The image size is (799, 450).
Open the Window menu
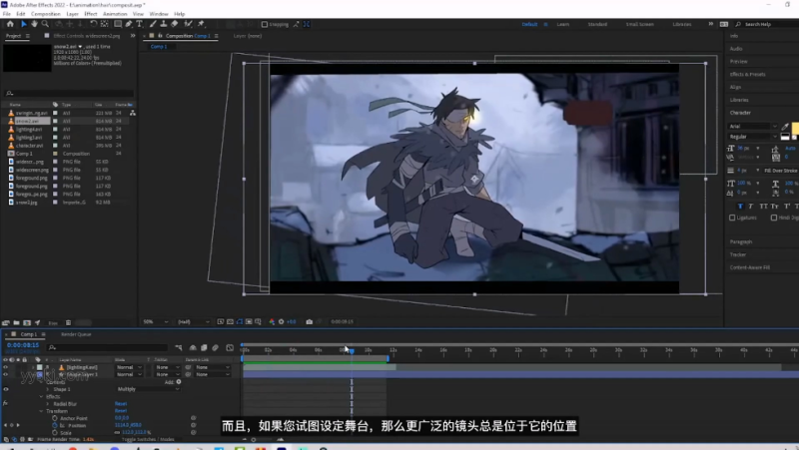(159, 14)
